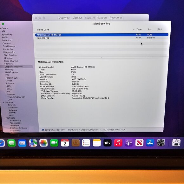Sort list by Bus column
The width and height of the screenshot is (184, 184).
click(149, 29)
